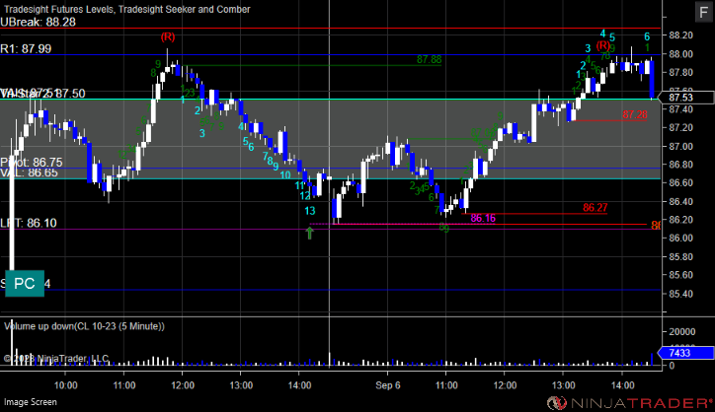Click the 85.80 price axis label
715x412 pixels.
click(x=680, y=256)
